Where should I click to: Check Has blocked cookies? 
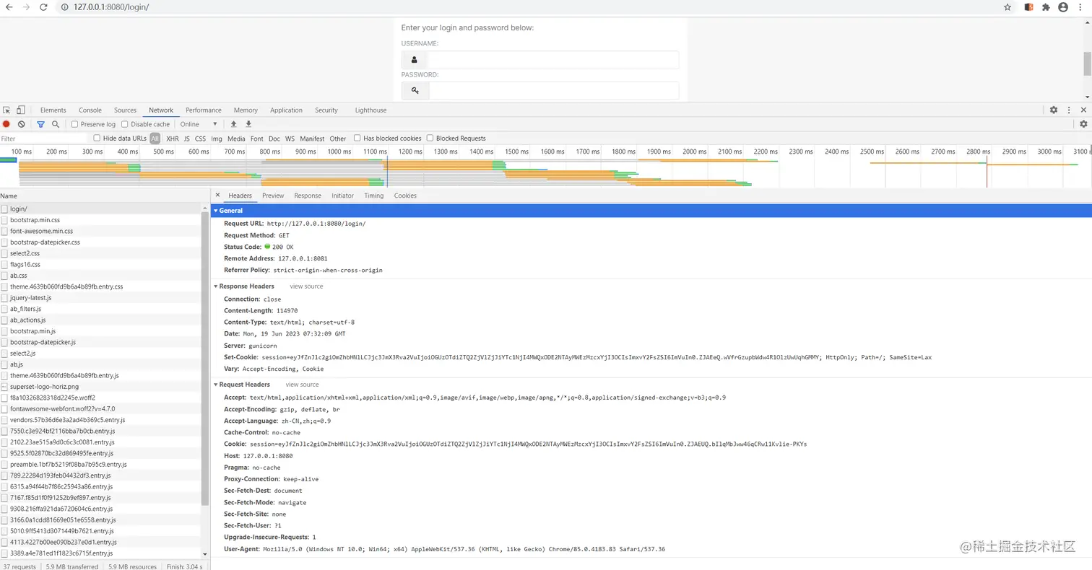(x=357, y=138)
